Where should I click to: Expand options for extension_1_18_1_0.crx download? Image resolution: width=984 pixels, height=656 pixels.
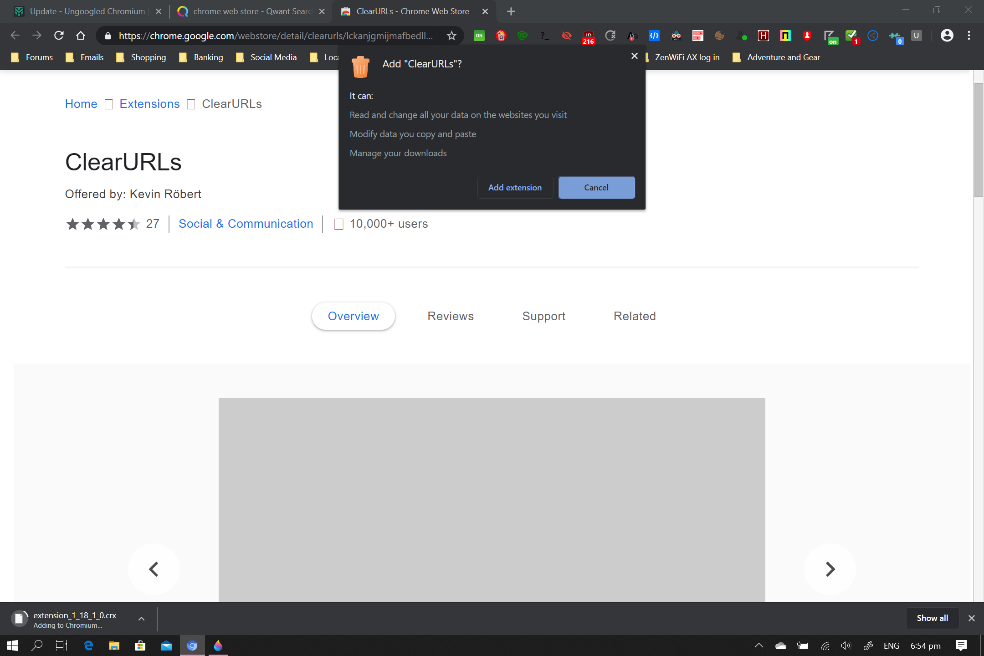pyautogui.click(x=141, y=619)
